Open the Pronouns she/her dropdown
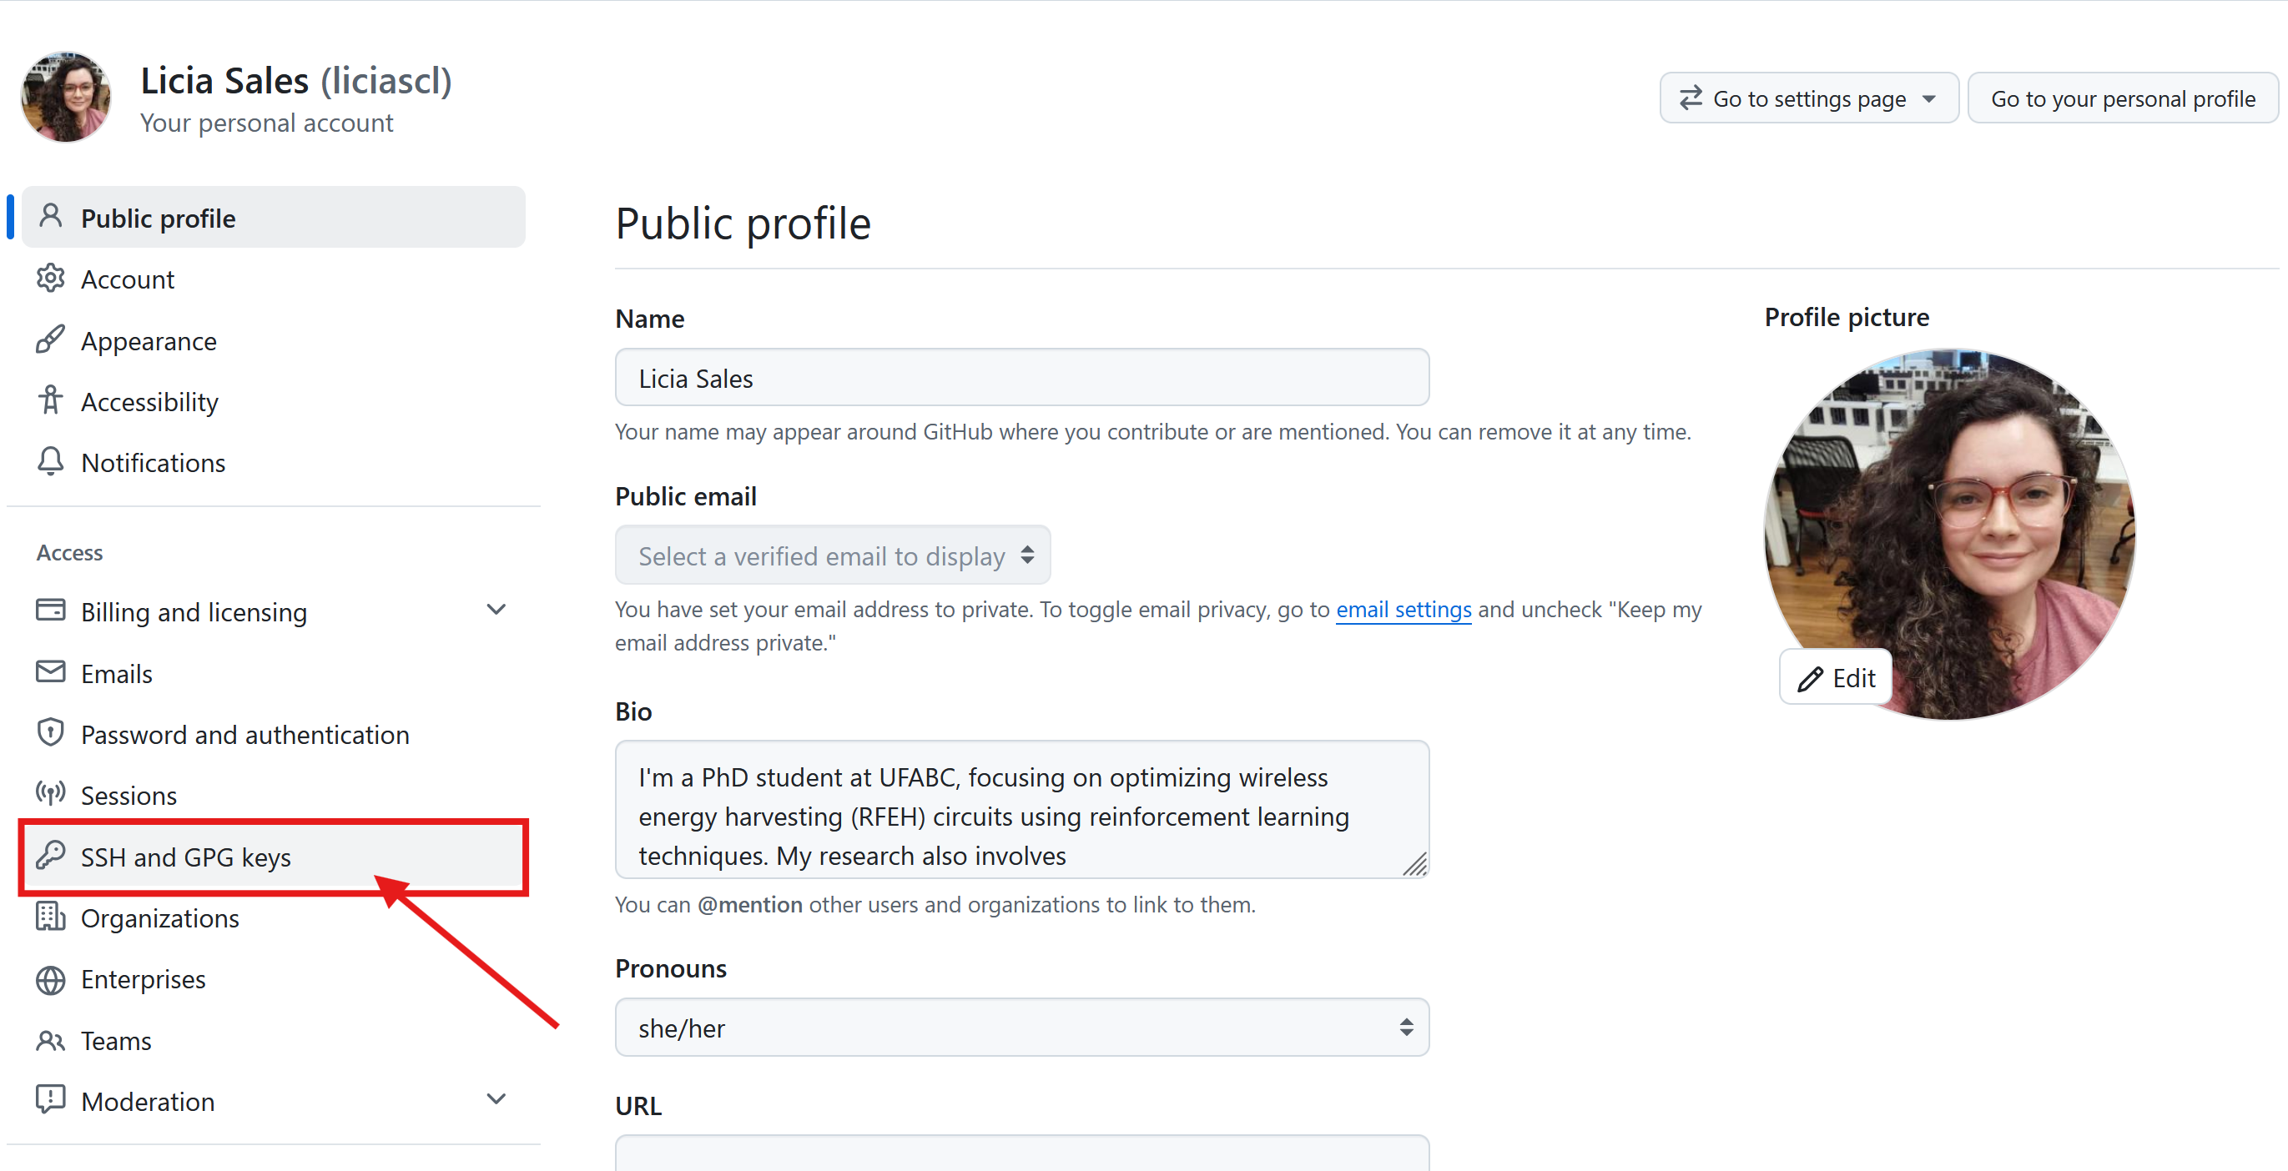Image resolution: width=2288 pixels, height=1171 pixels. point(1021,1028)
